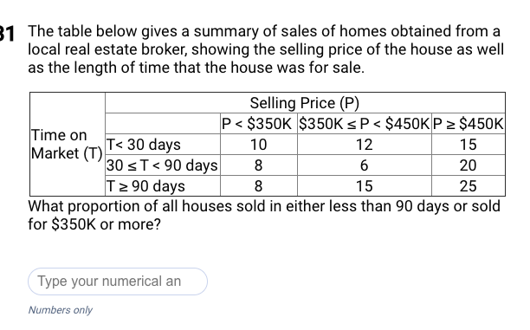Select the '$350K ≤ P < $450K' column header
Viewport: 530px width, 330px height.
365,124
